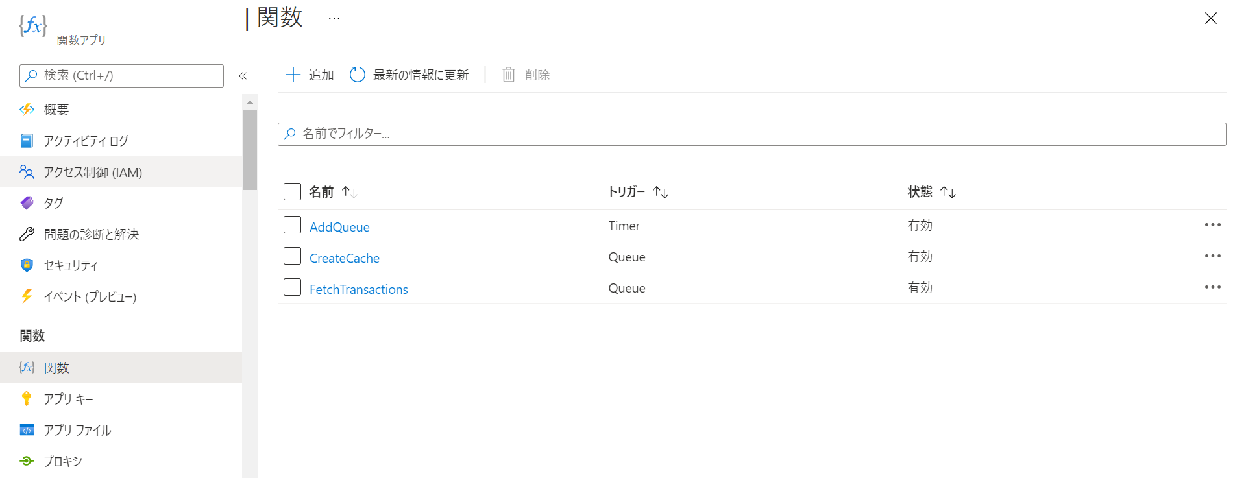Open the CreateCache function link

coord(345,258)
